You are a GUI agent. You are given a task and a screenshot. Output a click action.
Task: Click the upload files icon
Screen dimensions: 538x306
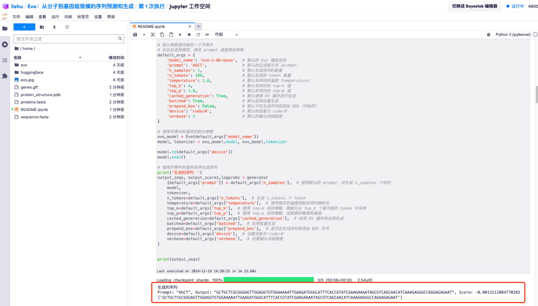tap(54, 27)
